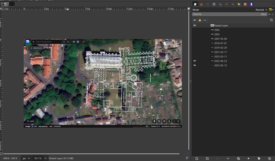Click the layer effects fx icon
Screen dimensions: 275x161
205,20
